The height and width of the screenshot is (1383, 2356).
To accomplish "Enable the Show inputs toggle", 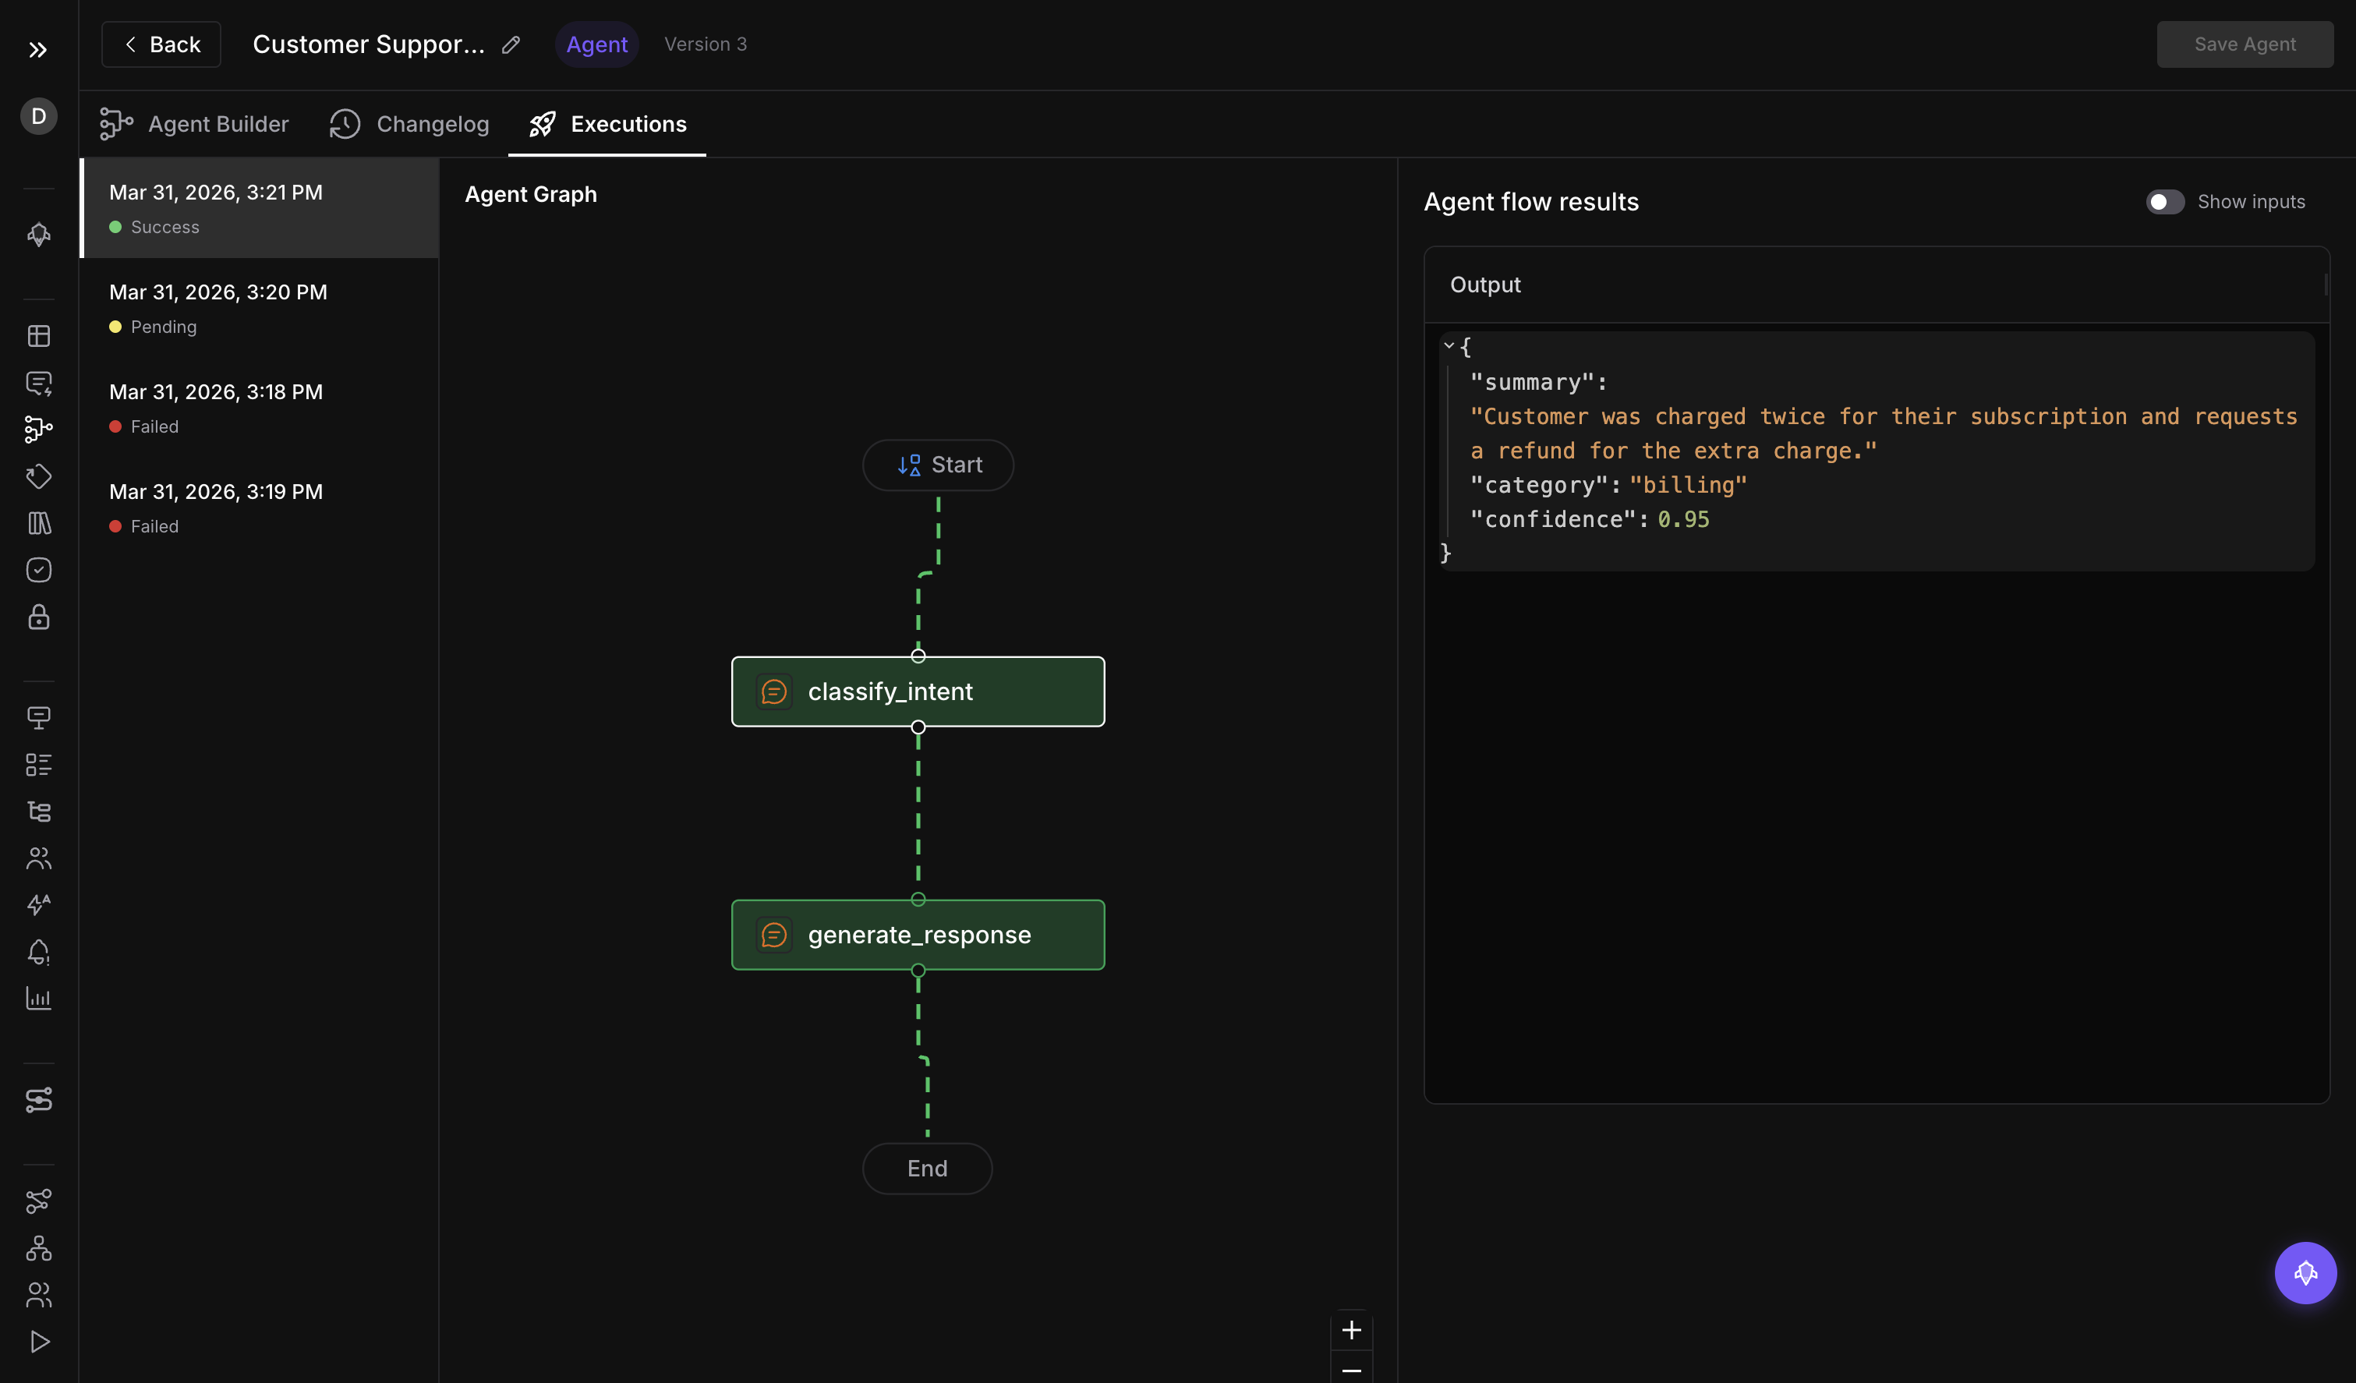I will (2165, 201).
